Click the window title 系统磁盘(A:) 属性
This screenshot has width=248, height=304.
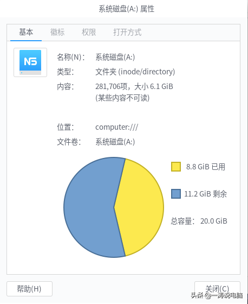[127, 9]
